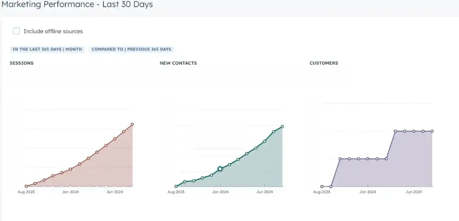Select the first Aug 2023 point on Sessions chart
This screenshot has width=459, height=221.
click(x=26, y=186)
